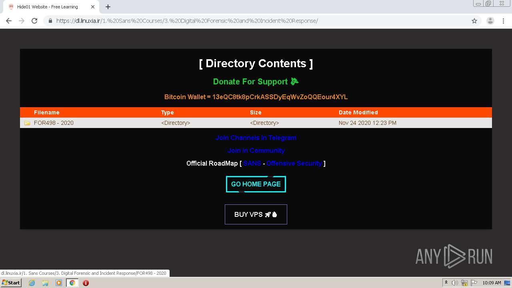The height and width of the screenshot is (288, 512).
Task: Click the first Directory cell under Type
Action: pyautogui.click(x=176, y=123)
